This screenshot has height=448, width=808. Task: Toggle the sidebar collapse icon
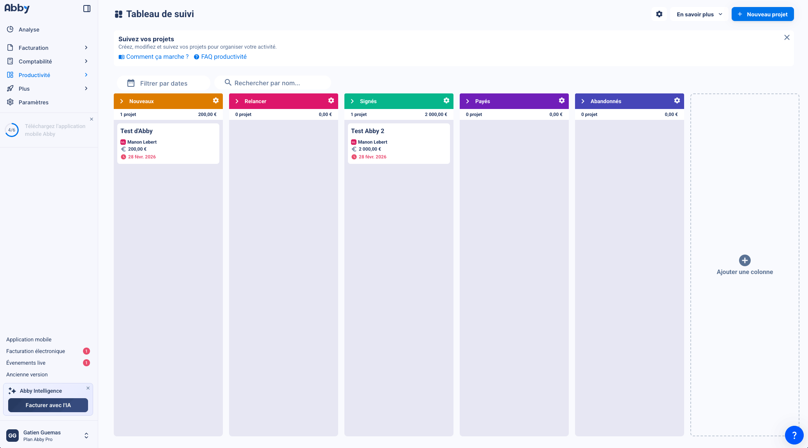(x=87, y=9)
